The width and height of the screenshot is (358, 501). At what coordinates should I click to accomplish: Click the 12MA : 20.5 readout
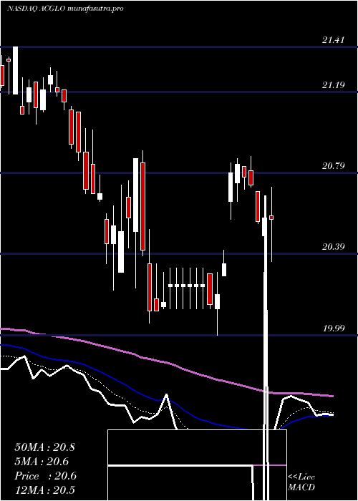[x=44, y=490]
